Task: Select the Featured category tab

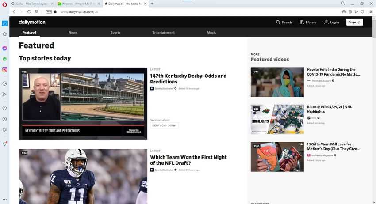Action: coord(29,32)
